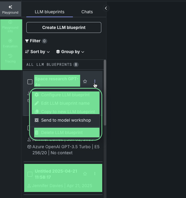Star the Untitled 2025-04-21 11:58:17 blueprint
This screenshot has width=186, height=198.
tap(85, 174)
